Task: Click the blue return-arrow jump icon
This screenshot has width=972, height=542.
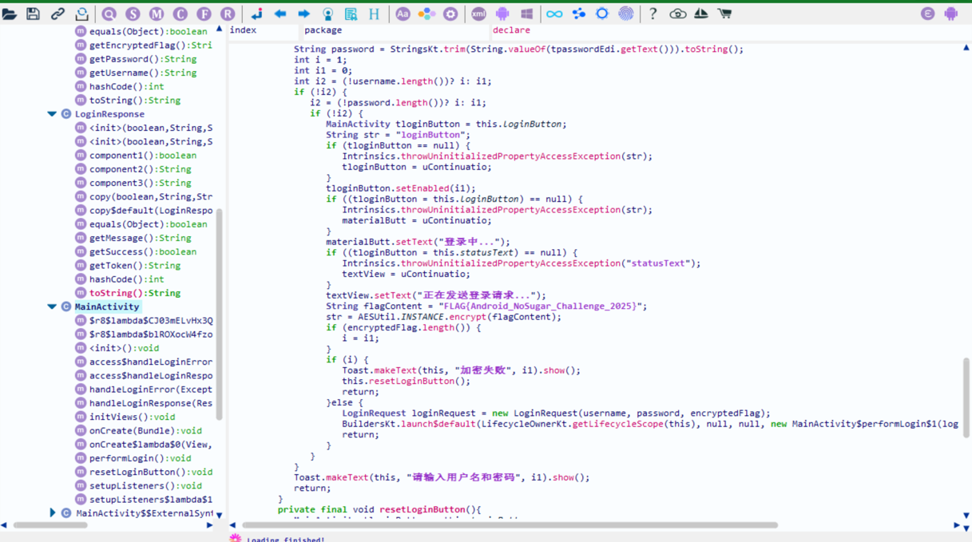Action: coord(256,14)
